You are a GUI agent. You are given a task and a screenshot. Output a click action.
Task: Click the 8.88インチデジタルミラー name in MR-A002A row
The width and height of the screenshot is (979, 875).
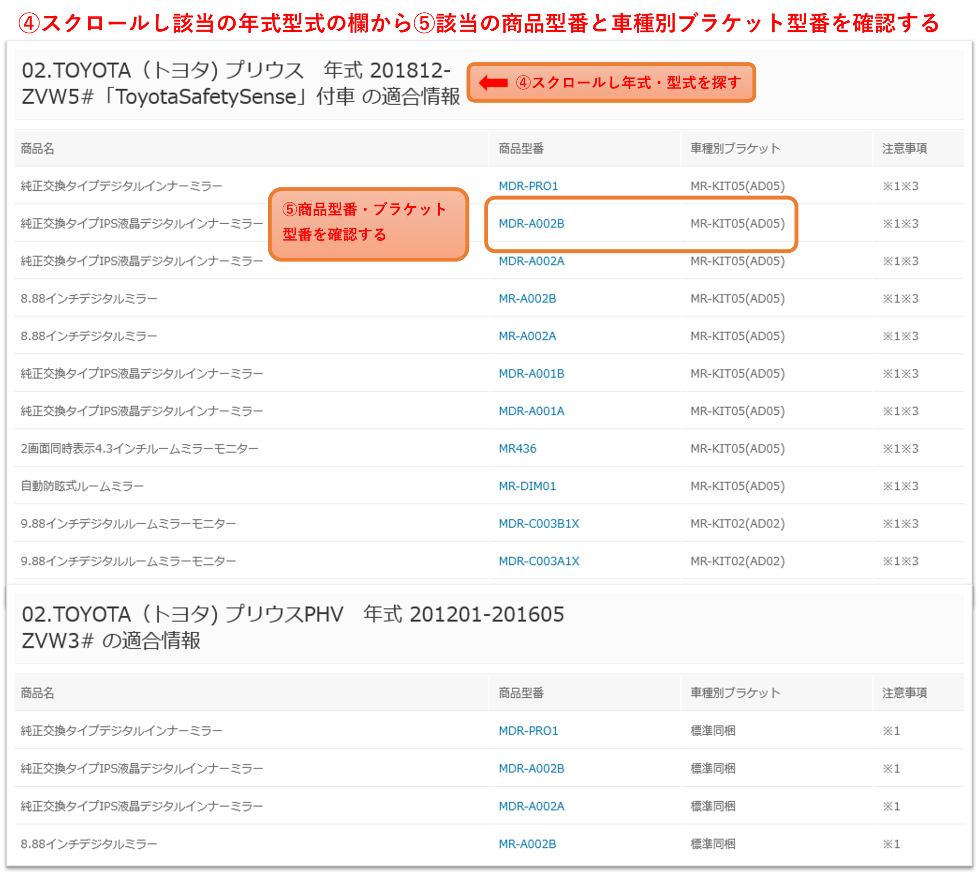coord(89,336)
